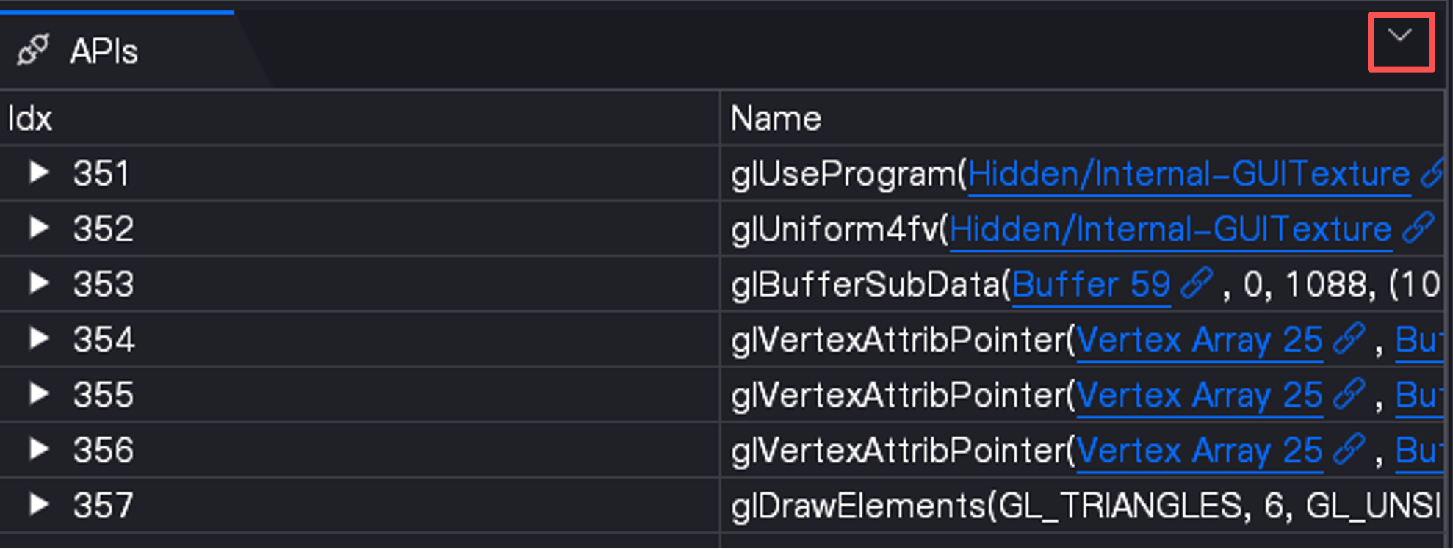Click link icon after Vertex Array 25, row 356

[1349, 450]
